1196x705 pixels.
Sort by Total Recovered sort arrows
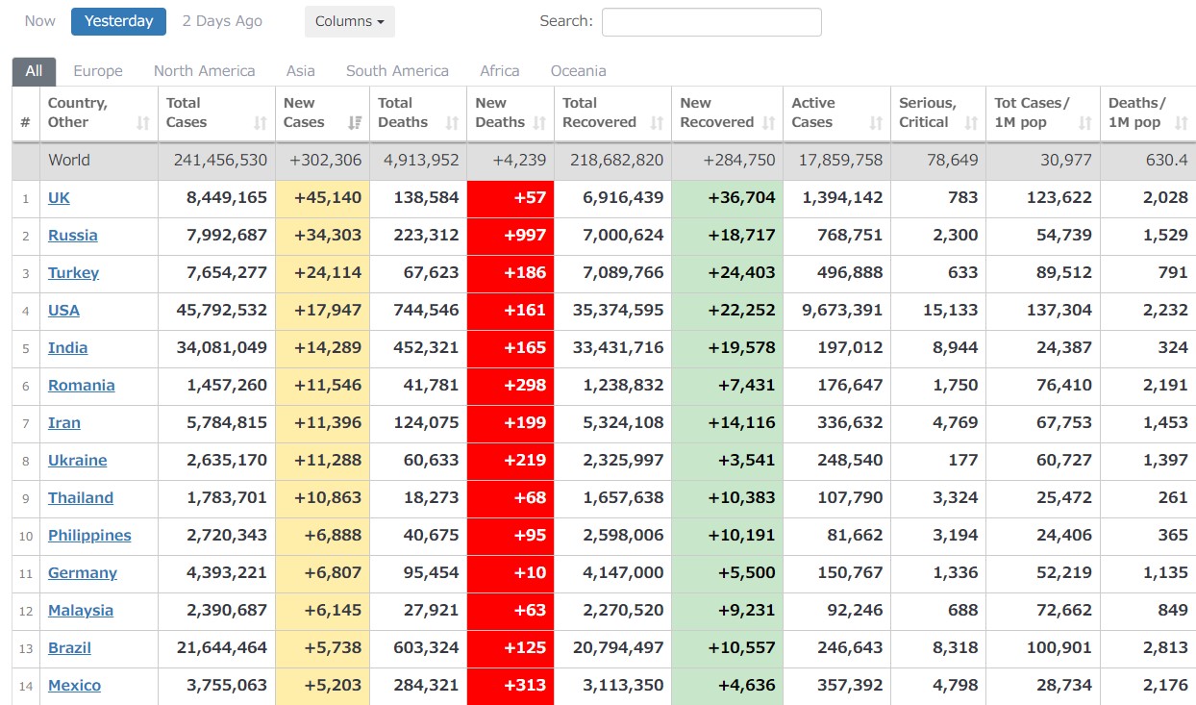pos(657,123)
